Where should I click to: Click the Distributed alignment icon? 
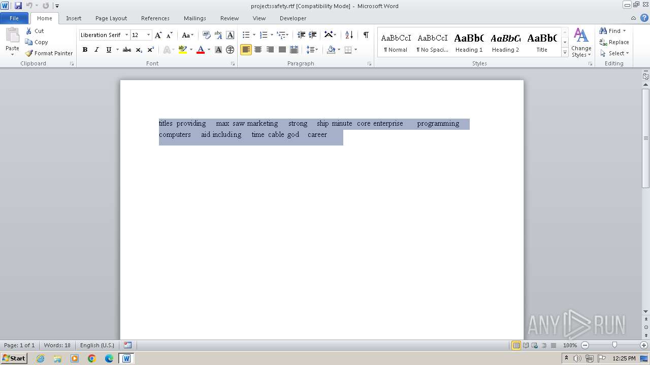tap(294, 50)
